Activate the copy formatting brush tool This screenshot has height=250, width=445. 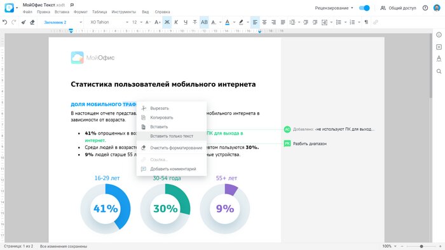tap(24, 22)
